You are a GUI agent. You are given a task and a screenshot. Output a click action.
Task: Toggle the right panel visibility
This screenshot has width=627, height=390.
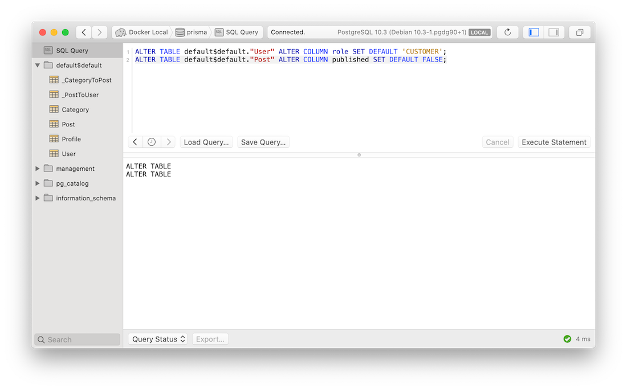point(554,32)
